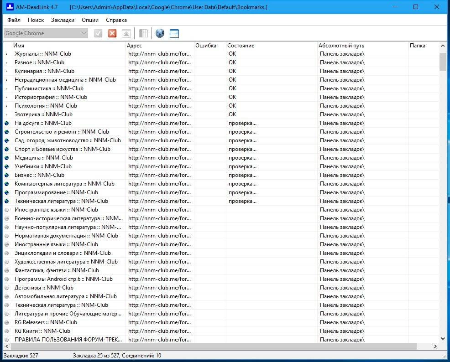Screen dimensions: 450x362
Task: Click Панель закладок path in Детективы row
Action: 342,288
